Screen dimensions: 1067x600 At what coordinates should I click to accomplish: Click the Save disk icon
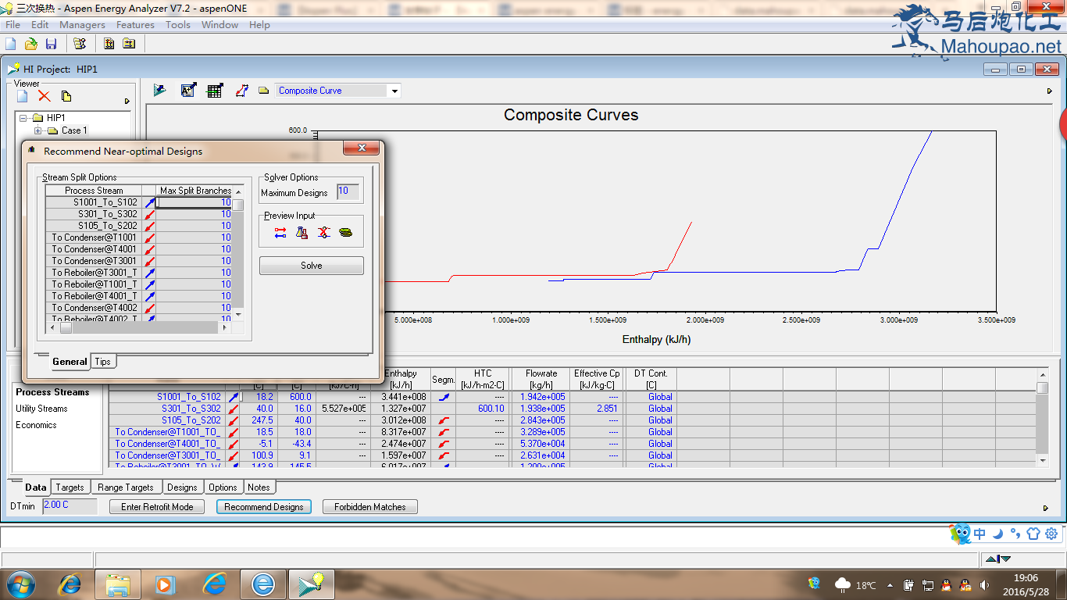point(51,44)
